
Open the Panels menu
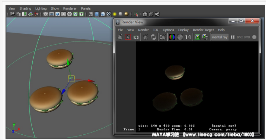coord(86,9)
